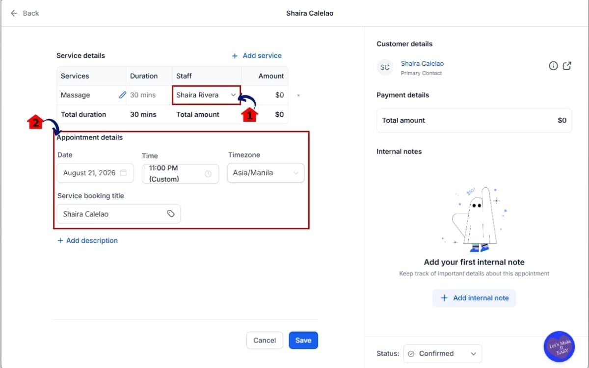The image size is (589, 368).
Task: Click the SC customer avatar
Action: pyautogui.click(x=385, y=67)
